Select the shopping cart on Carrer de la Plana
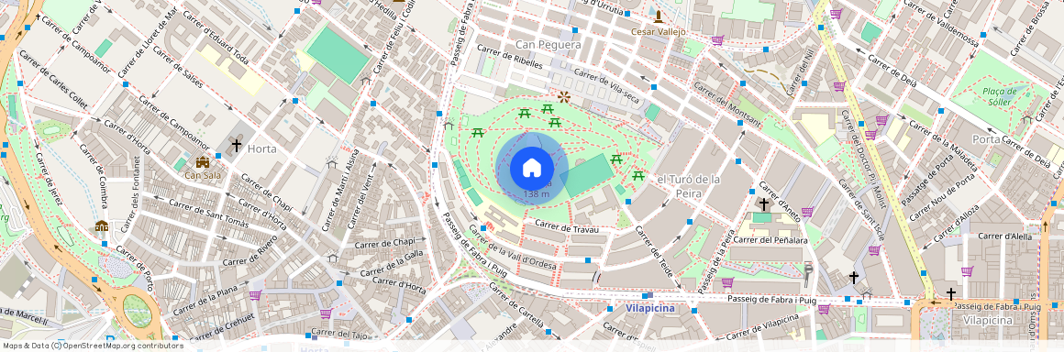Image resolution: width=1064 pixels, height=352 pixels. coord(255,294)
